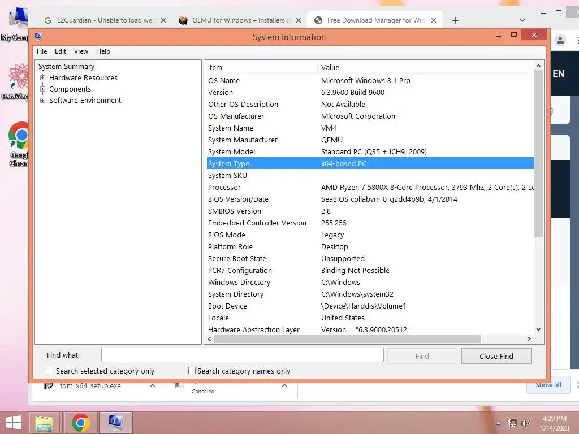Open the My Computer desktop icon
The height and width of the screenshot is (434, 579).
(x=15, y=25)
